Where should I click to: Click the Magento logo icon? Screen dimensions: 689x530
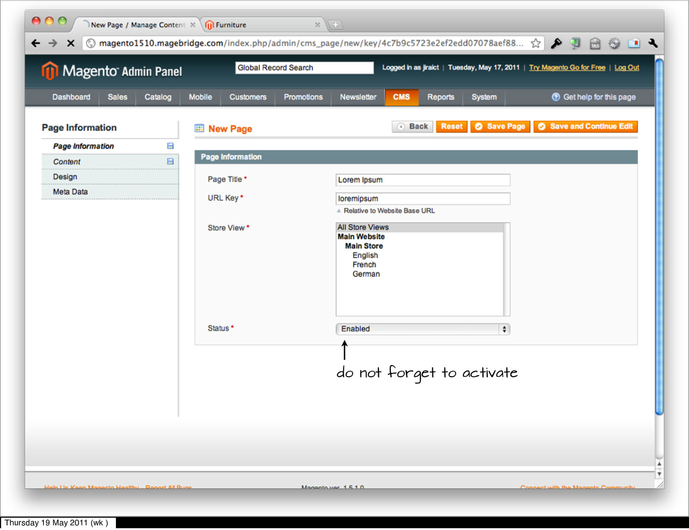point(50,70)
